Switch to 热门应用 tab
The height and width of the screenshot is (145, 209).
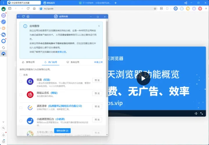pyautogui.click(x=51, y=62)
